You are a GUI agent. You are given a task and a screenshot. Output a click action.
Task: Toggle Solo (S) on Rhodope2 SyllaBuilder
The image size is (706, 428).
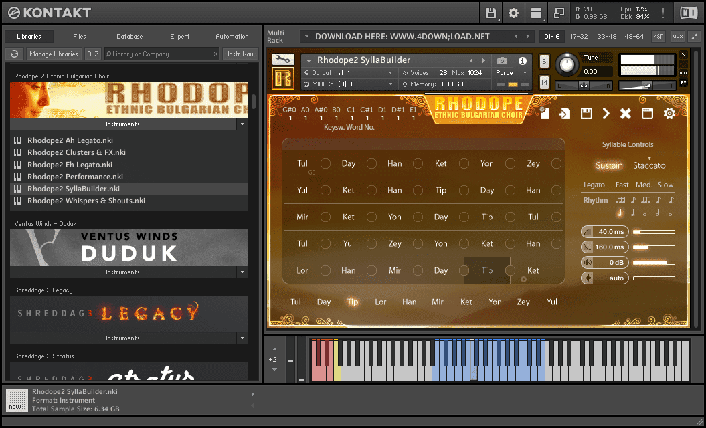tap(544, 62)
